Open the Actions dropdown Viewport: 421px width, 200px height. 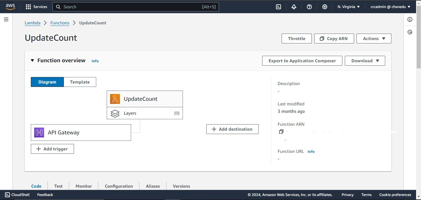[374, 39]
